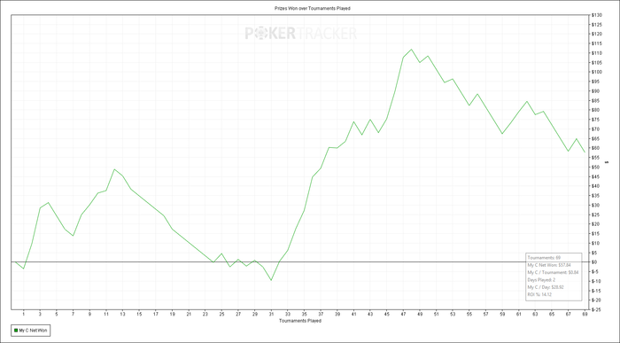Click the "$110" y-axis tick label
Image resolution: width=620 pixels, height=343 pixels.
596,53
